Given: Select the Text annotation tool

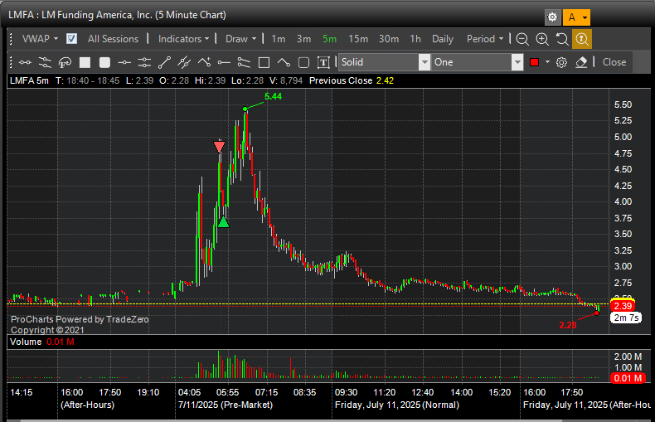Looking at the screenshot, I should [323, 62].
